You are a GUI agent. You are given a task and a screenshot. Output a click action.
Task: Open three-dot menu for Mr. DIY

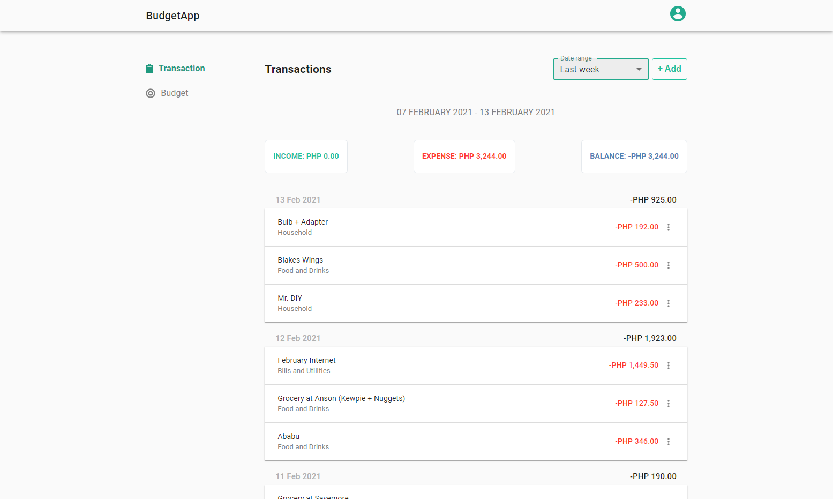pos(668,303)
